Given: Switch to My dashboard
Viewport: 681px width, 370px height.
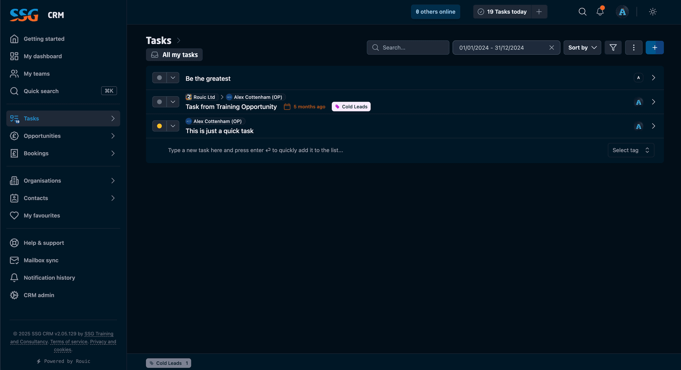Looking at the screenshot, I should [x=43, y=56].
